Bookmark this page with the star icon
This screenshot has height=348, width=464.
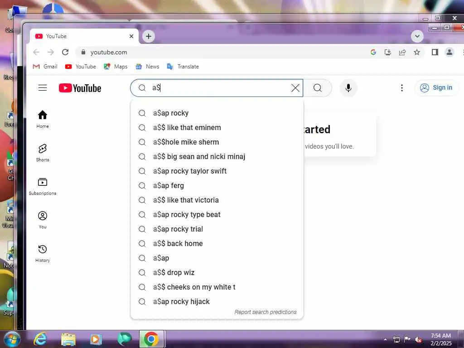(417, 53)
